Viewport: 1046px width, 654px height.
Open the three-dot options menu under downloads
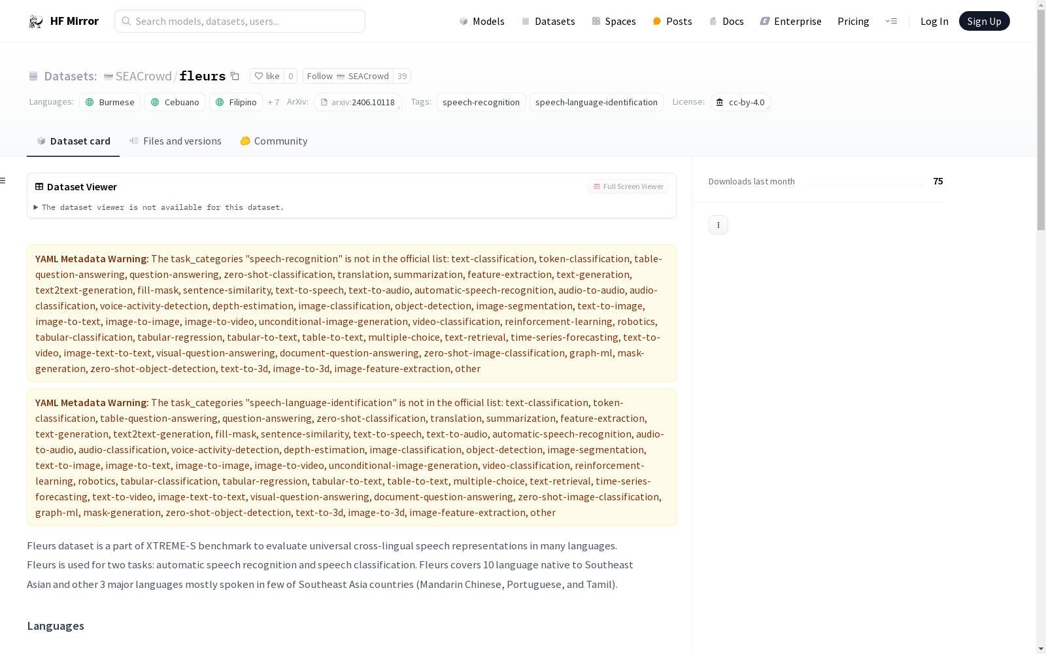click(718, 225)
